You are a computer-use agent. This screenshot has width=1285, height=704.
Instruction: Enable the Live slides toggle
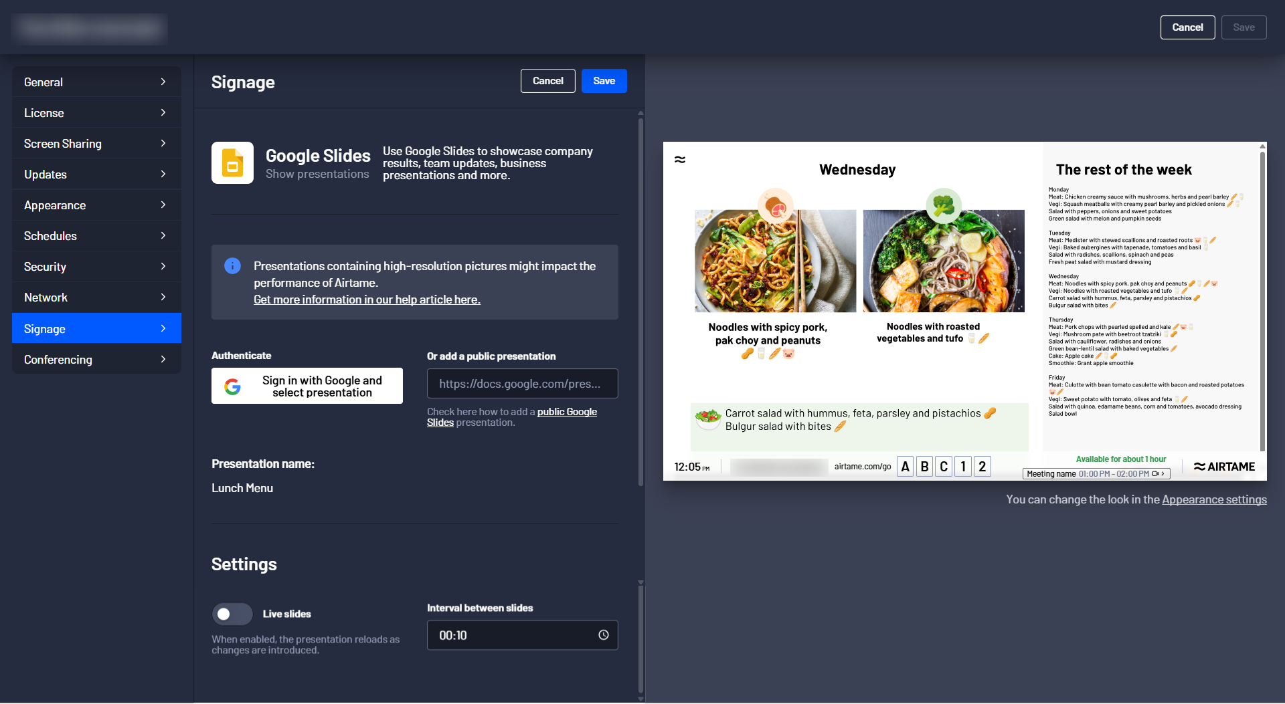[232, 614]
